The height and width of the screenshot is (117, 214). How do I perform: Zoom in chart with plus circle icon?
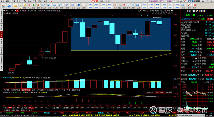point(169,13)
